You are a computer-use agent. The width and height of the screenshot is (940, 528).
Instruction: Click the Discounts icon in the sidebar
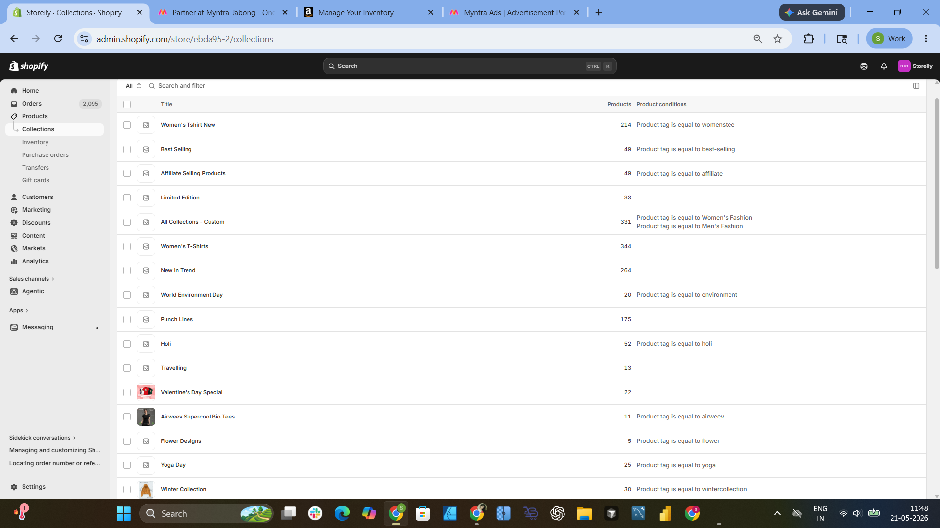(14, 223)
